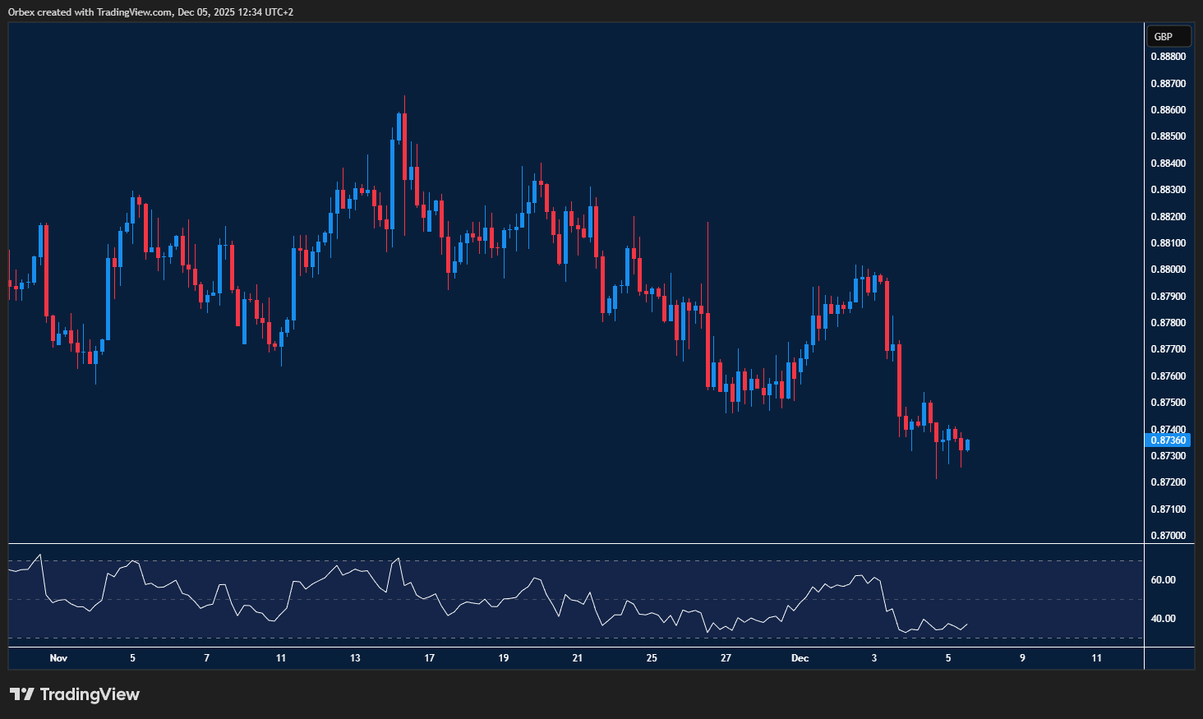The width and height of the screenshot is (1203, 719).
Task: Click the 27 date label on time axis
Action: coord(726,658)
